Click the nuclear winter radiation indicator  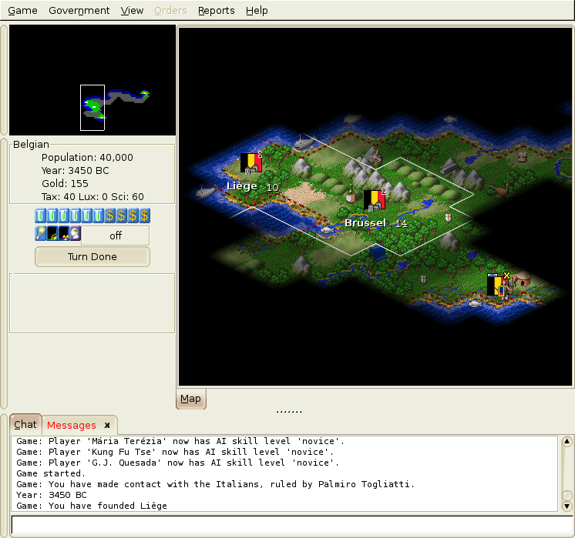[63, 233]
